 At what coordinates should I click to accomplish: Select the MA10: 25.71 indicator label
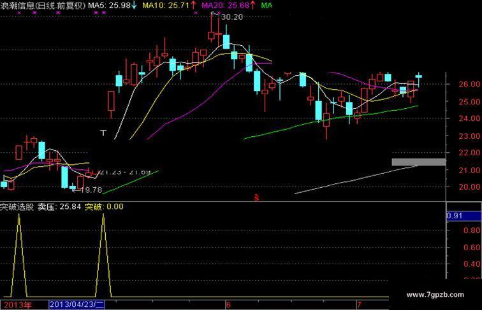(169, 5)
